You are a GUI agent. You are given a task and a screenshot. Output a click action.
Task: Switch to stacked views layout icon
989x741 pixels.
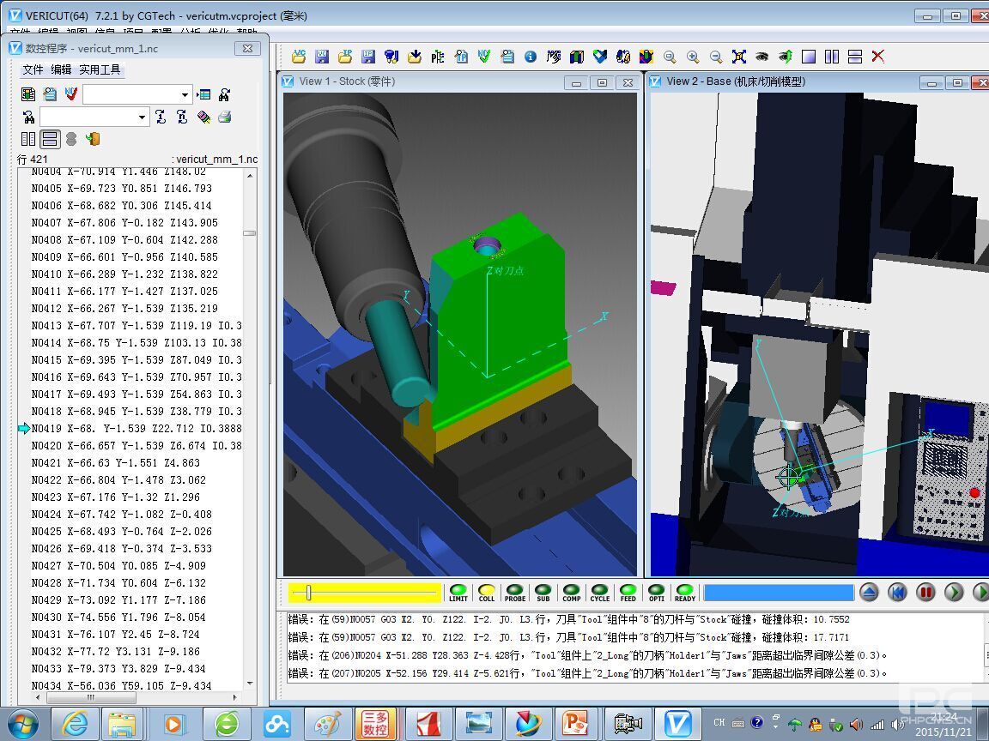click(x=855, y=57)
